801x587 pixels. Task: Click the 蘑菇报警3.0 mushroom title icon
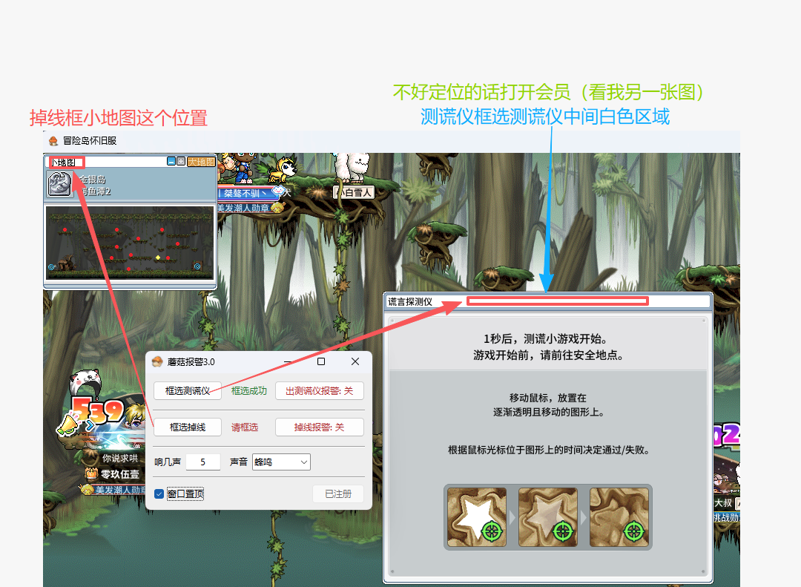[157, 361]
